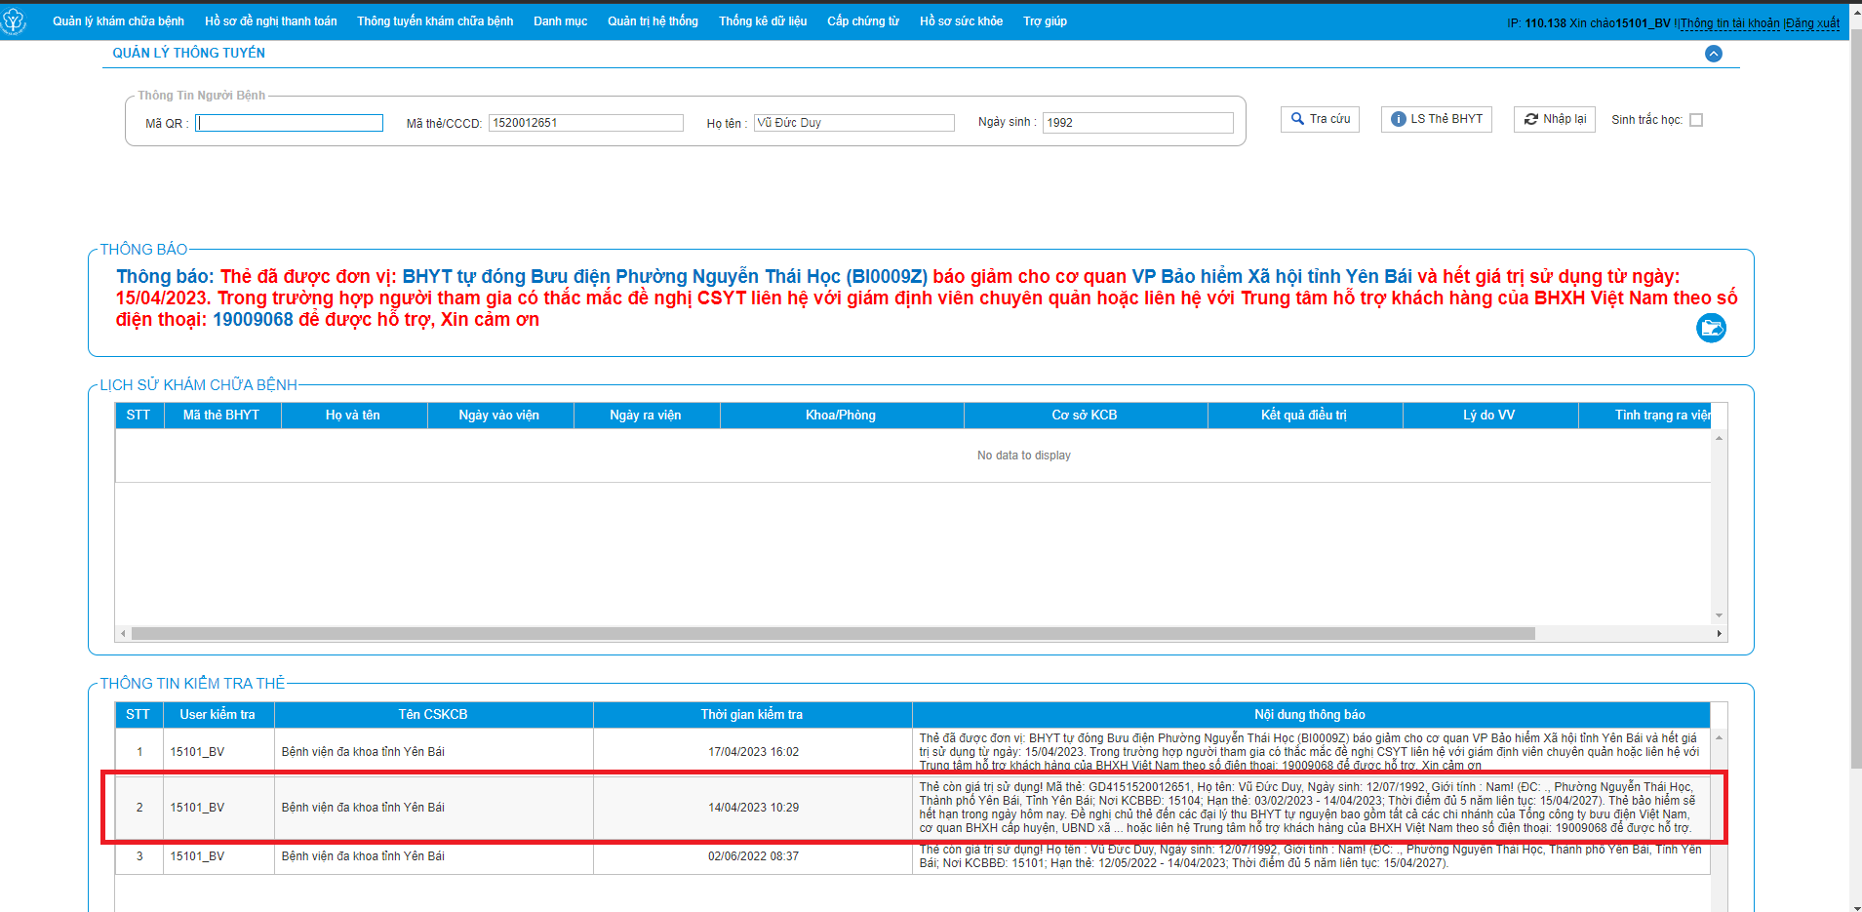Viewport: 1862px width, 912px height.
Task: Click the BHXH logo icon in top-left
Action: (x=14, y=21)
